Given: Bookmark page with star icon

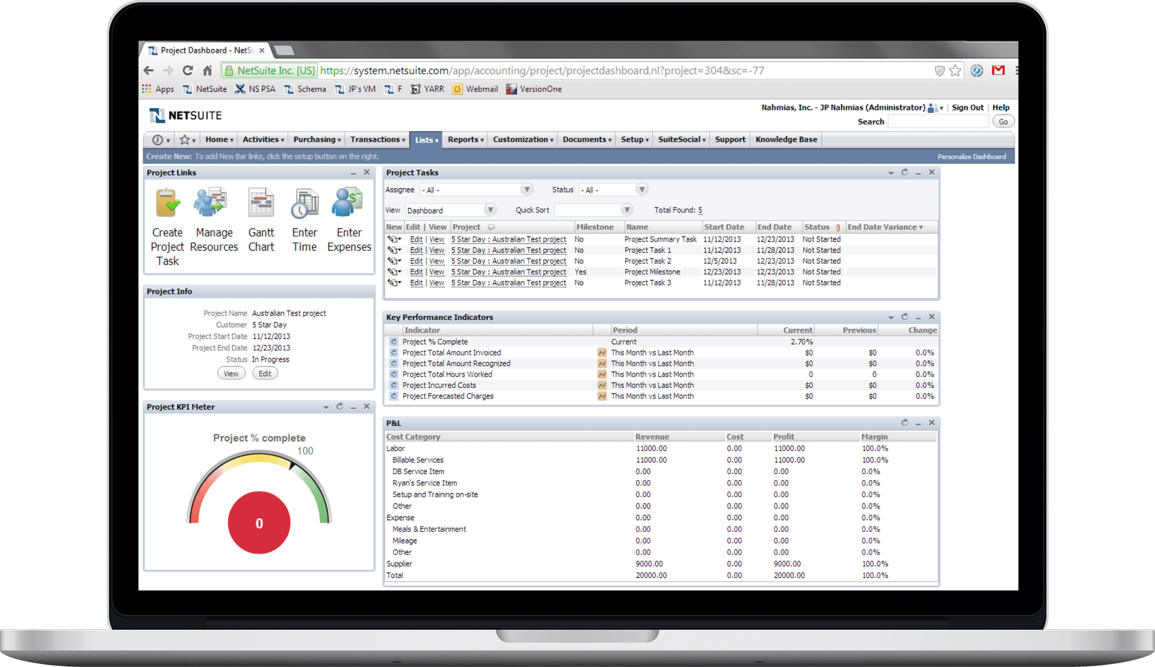Looking at the screenshot, I should pos(956,70).
